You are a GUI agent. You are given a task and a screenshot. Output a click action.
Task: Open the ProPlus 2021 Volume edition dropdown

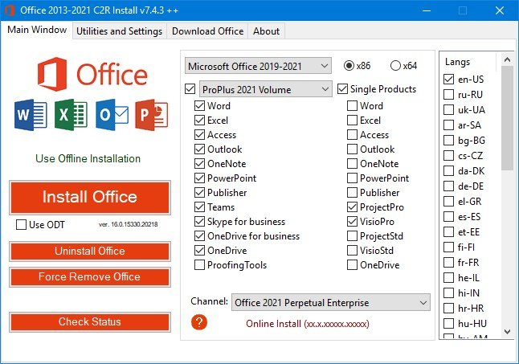(x=265, y=89)
